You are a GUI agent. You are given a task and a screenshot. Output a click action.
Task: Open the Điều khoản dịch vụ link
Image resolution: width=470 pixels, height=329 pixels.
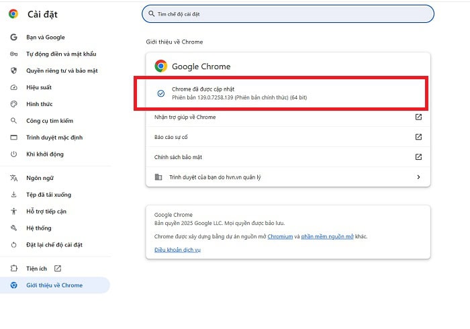pyautogui.click(x=177, y=250)
